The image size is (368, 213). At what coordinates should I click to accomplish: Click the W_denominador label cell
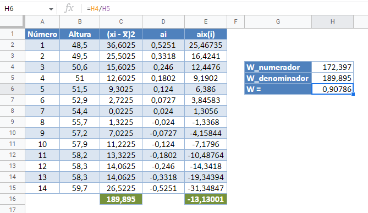(x=278, y=78)
